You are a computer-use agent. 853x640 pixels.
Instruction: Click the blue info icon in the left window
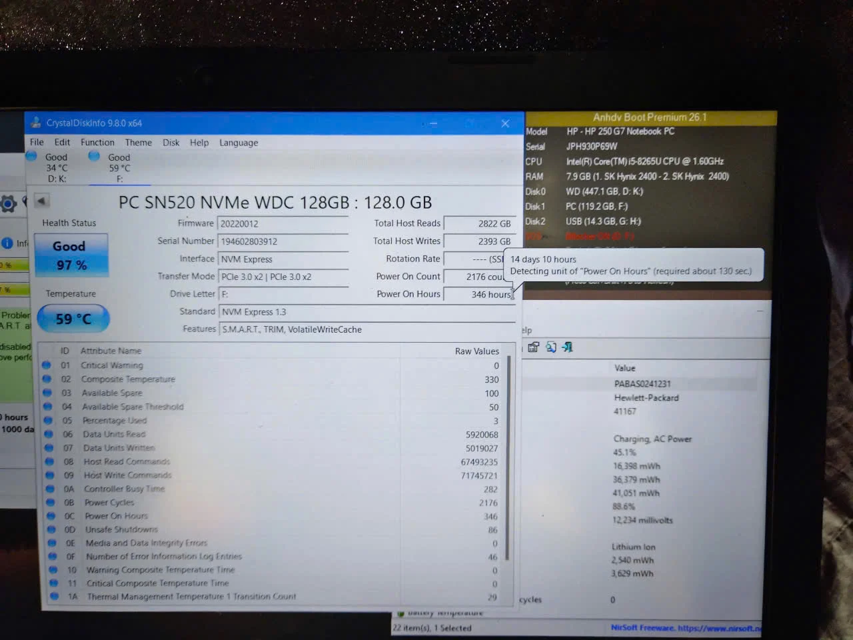point(7,243)
